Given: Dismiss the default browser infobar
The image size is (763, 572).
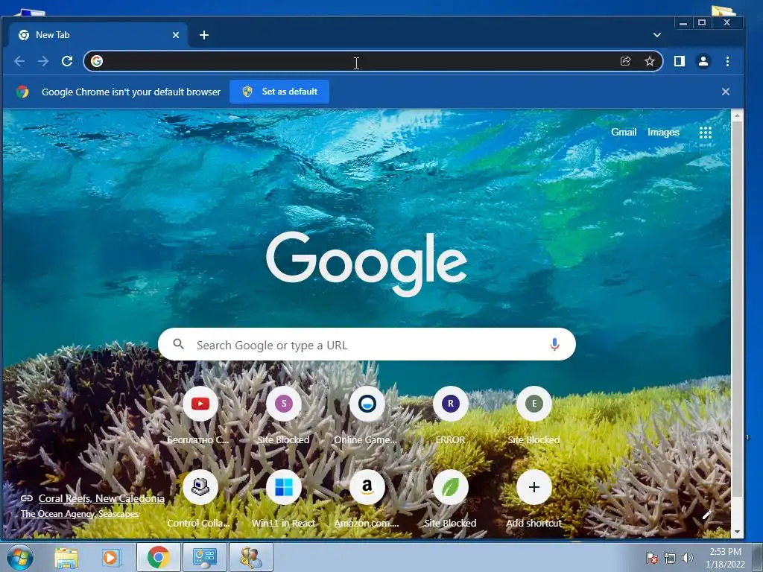Looking at the screenshot, I should point(726,92).
